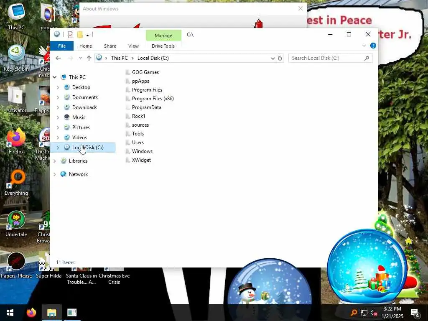Click the Undertale desktop shortcut
Image resolution: width=428 pixels, height=321 pixels.
[16, 224]
